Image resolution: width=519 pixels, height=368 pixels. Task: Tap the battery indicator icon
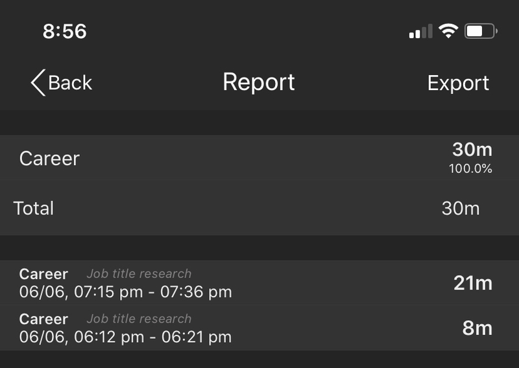481,31
